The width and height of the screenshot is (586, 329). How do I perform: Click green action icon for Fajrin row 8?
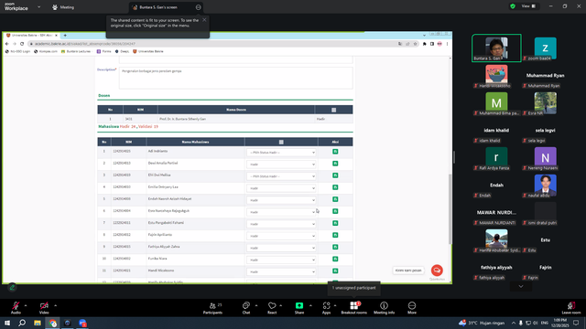335,235
